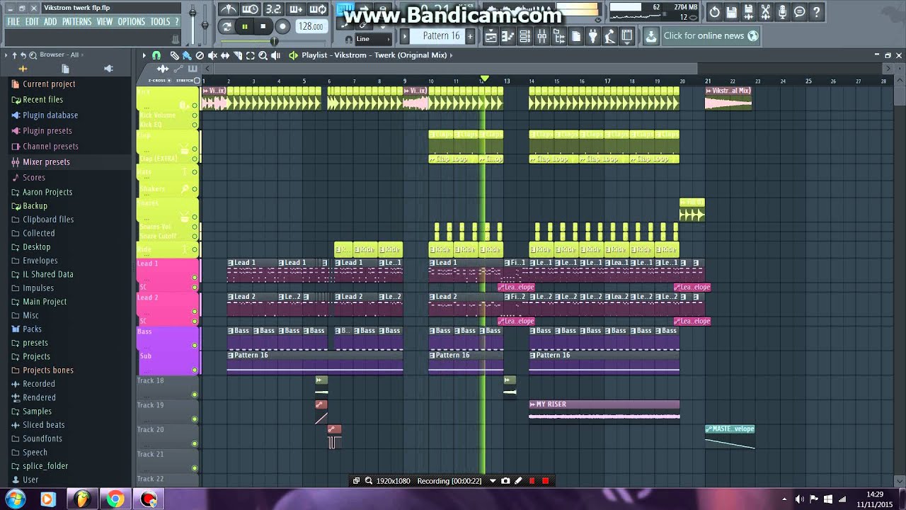The image size is (906, 510).
Task: Open the OPTIONS menu
Action: pos(131,22)
